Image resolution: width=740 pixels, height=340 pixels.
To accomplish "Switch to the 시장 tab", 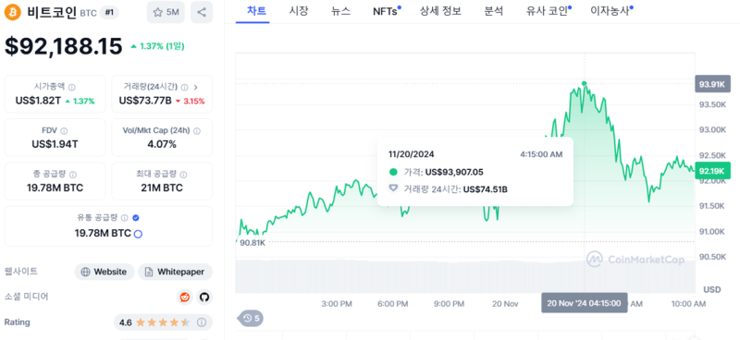I will (298, 11).
